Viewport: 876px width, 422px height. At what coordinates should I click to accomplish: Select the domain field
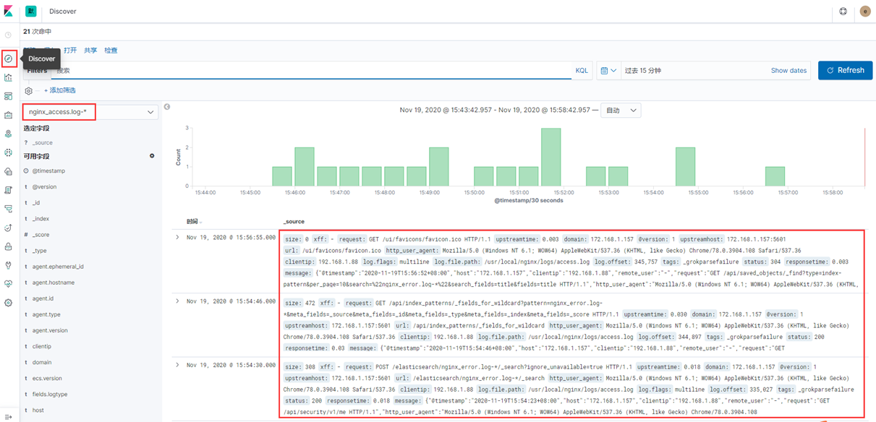coord(42,362)
